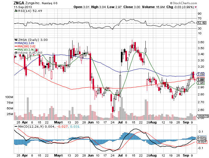Viewport: 209px width, 158px height.
Task: Click the Close 3.00 value
Action: coord(132,7)
